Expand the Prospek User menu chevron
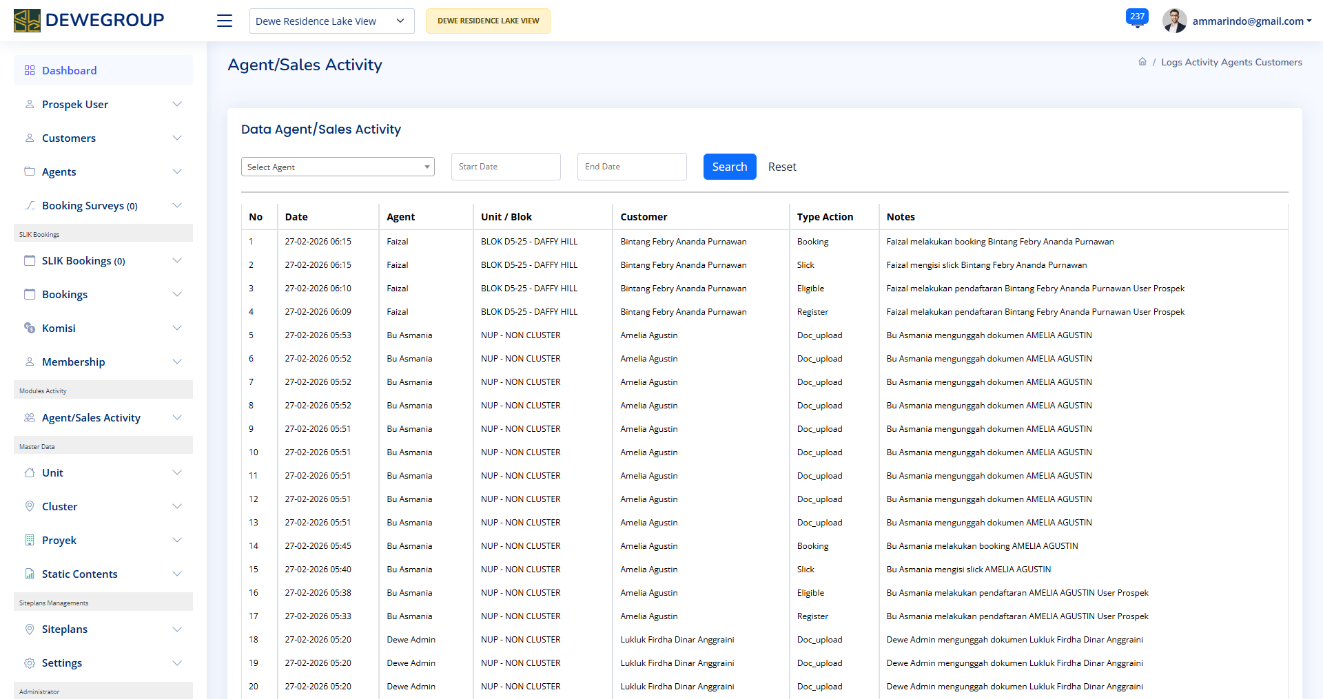The width and height of the screenshot is (1323, 699). (x=177, y=104)
